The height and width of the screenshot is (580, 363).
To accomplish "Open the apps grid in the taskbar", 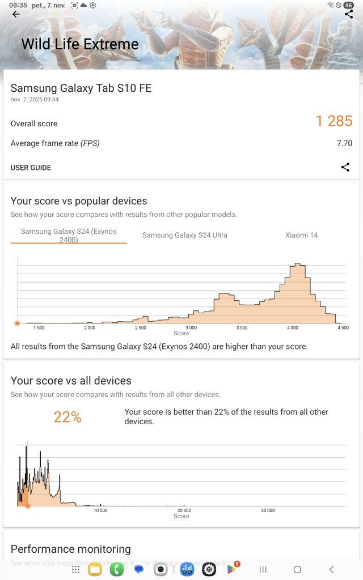I will [x=75, y=569].
